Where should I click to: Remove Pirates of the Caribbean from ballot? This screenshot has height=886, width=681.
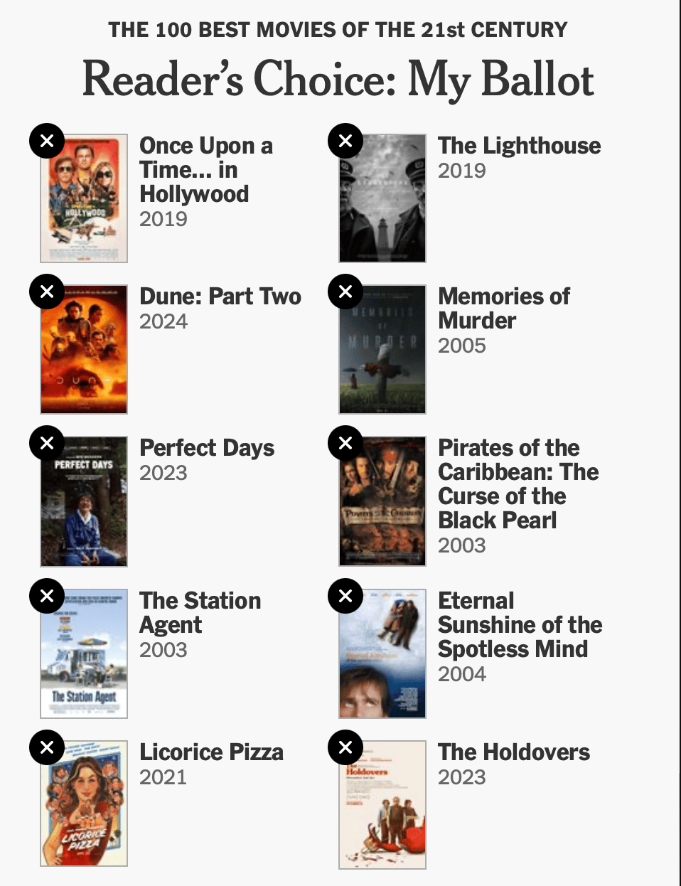[x=345, y=443]
